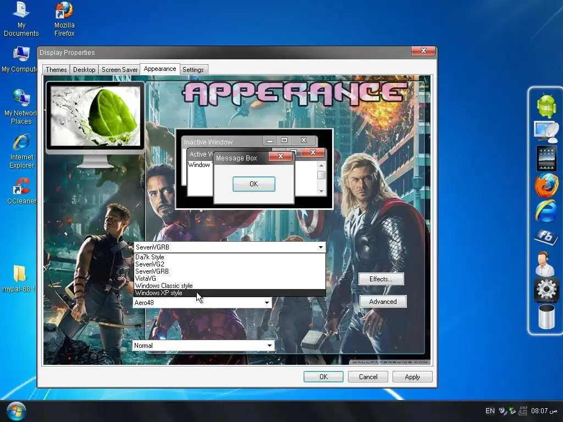Switch to the Screen Saver tab
Image resolution: width=563 pixels, height=422 pixels.
(x=119, y=70)
